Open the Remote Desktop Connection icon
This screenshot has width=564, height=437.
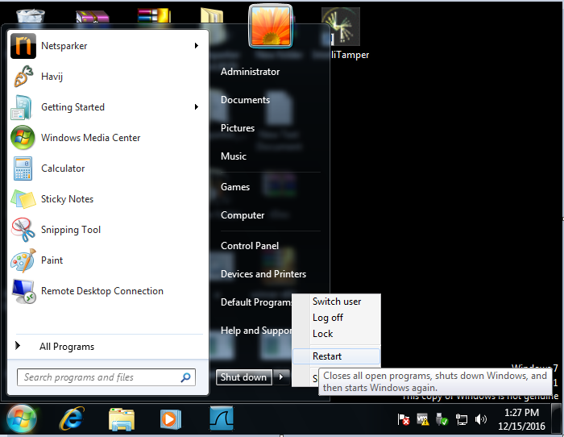tap(23, 291)
